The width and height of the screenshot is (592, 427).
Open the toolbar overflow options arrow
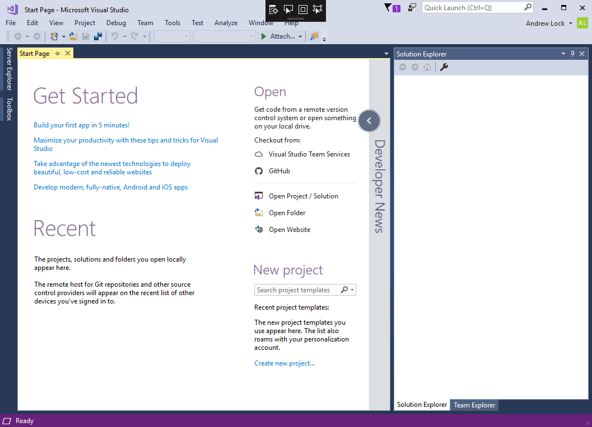pos(324,39)
